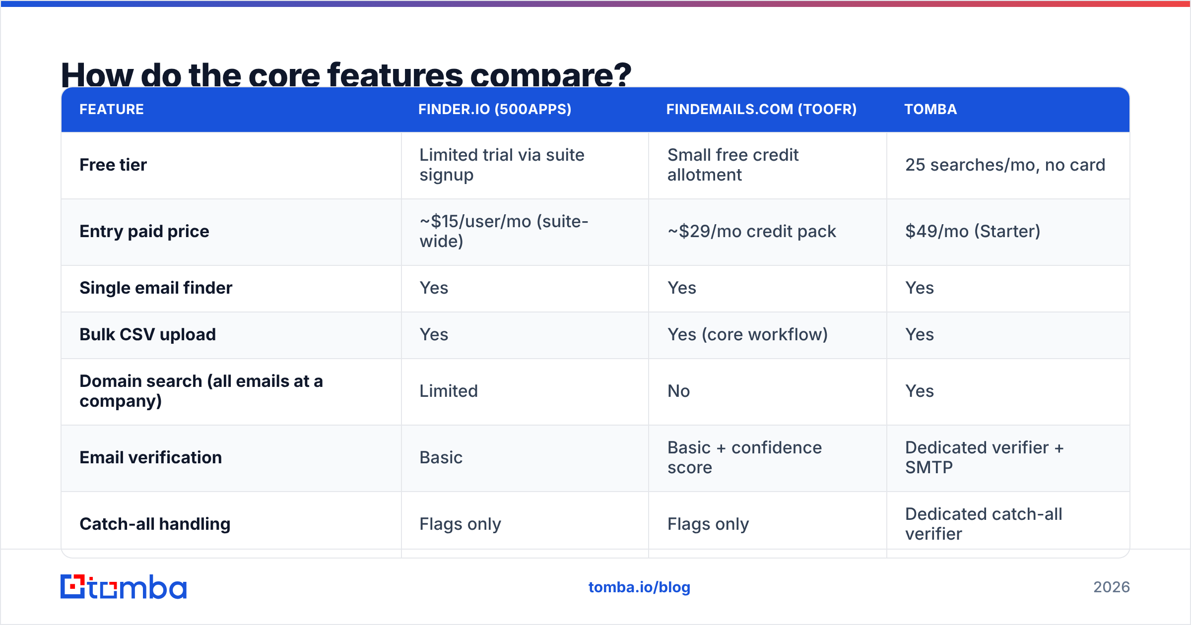Image resolution: width=1191 pixels, height=625 pixels.
Task: Select the Entry paid price row label
Action: 144,231
